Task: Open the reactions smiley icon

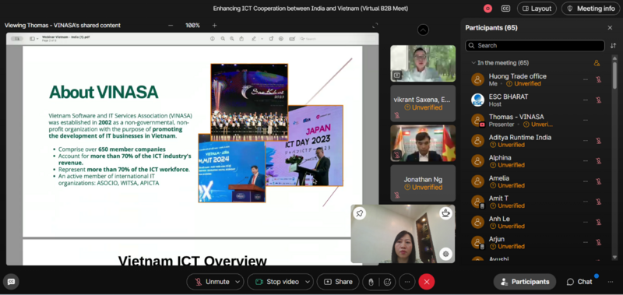Action: coord(387,282)
